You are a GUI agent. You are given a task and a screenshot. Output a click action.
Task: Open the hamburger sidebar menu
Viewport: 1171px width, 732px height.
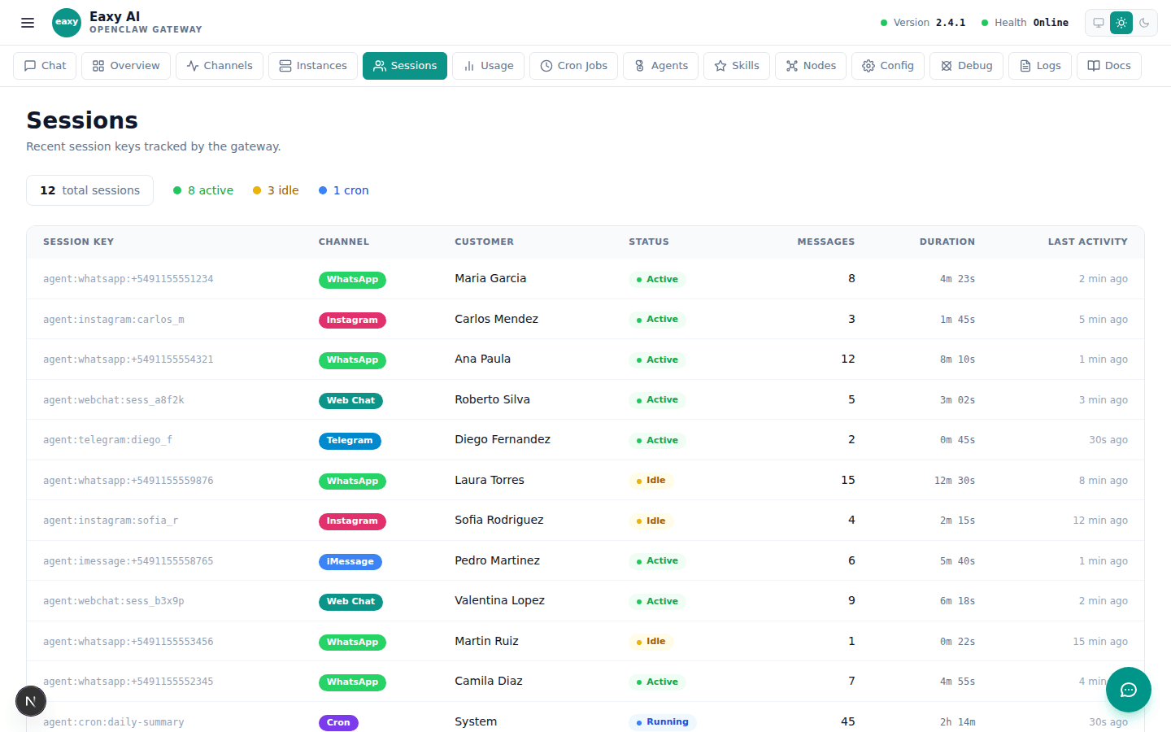pos(28,23)
